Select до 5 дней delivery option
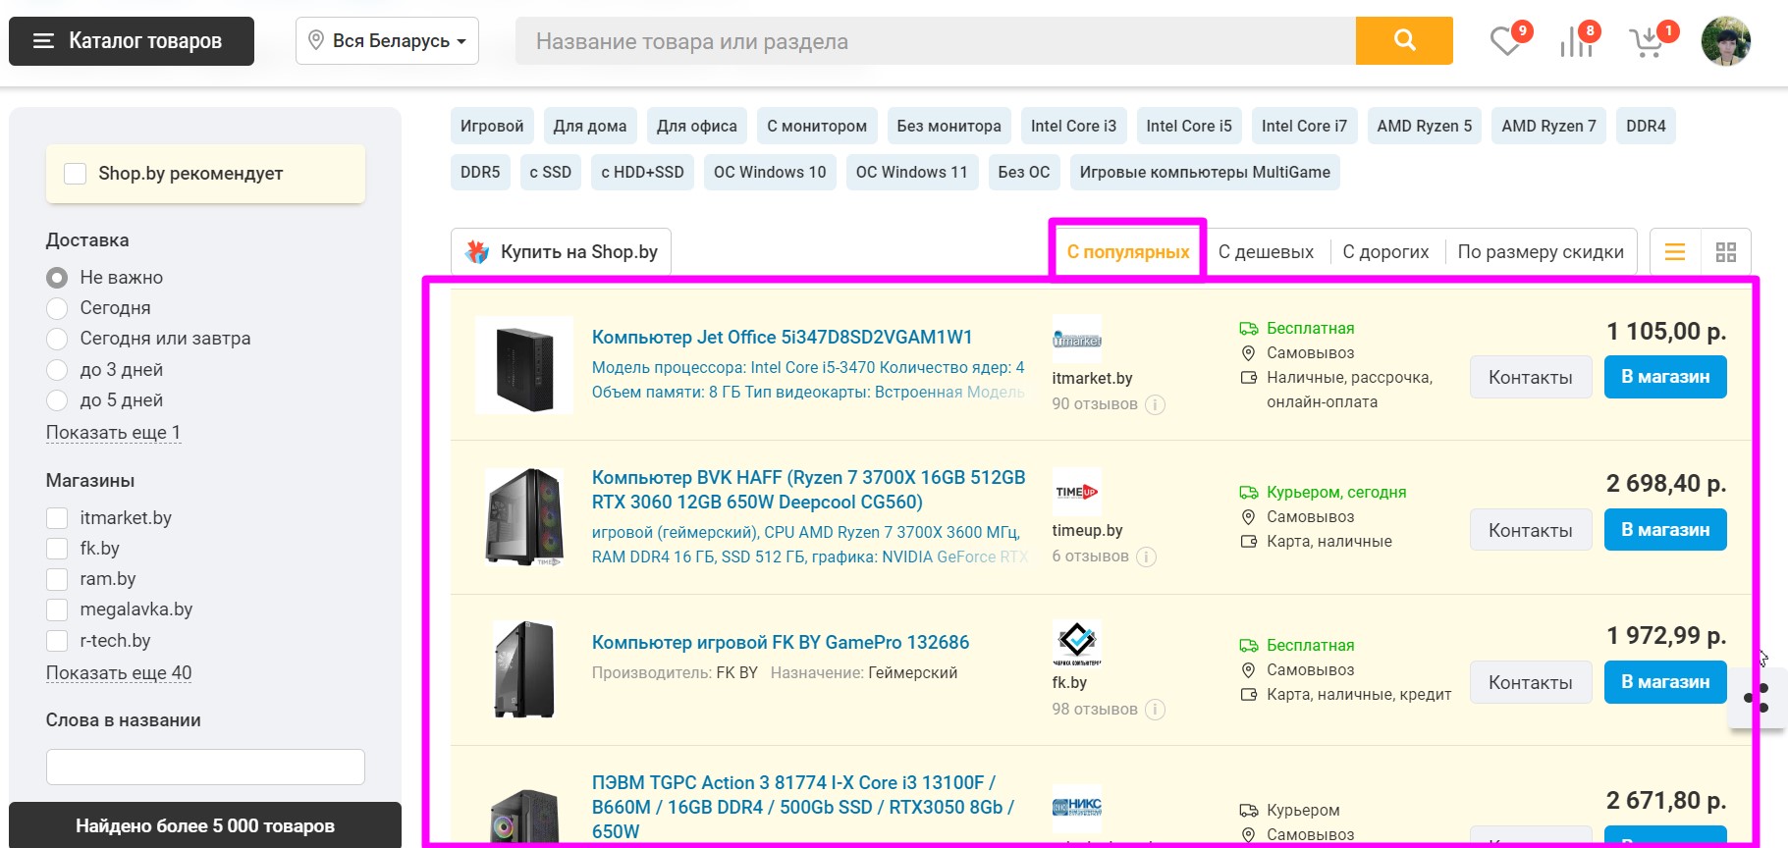The image size is (1788, 848). [57, 400]
